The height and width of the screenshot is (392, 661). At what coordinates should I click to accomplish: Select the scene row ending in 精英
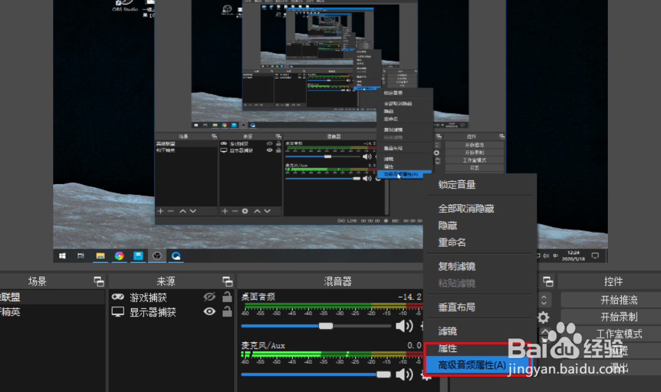tap(52, 312)
